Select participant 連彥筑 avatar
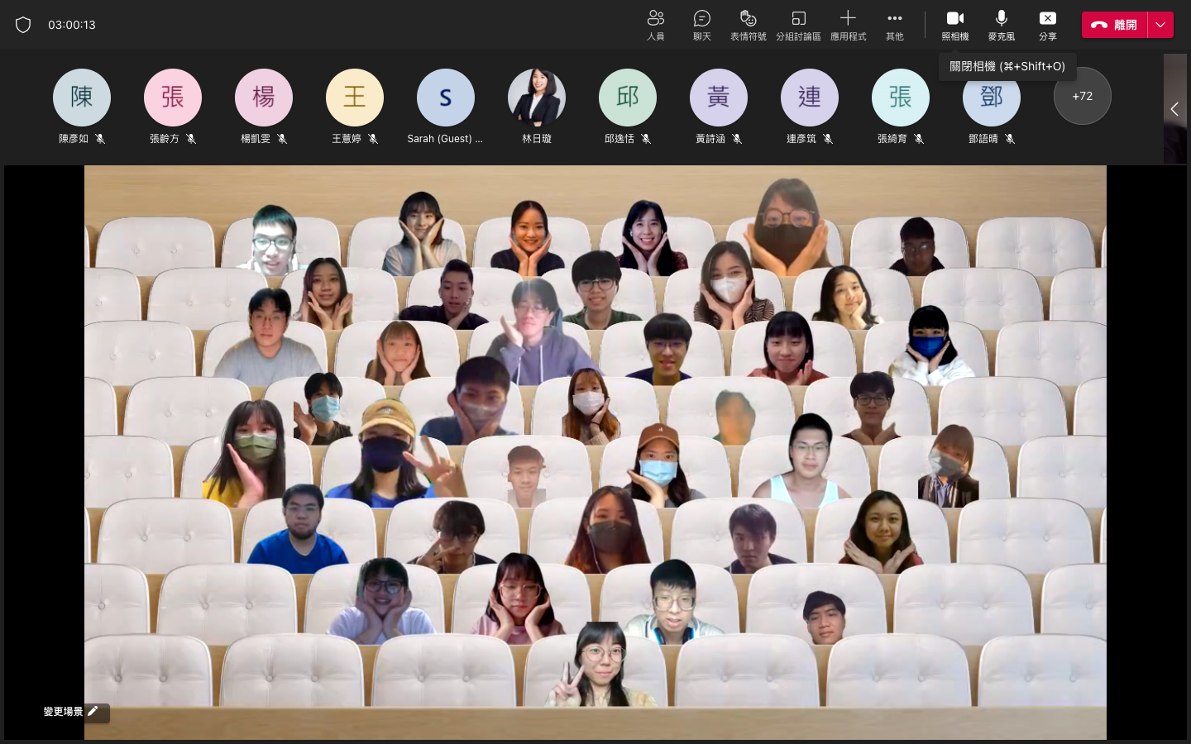 [810, 98]
